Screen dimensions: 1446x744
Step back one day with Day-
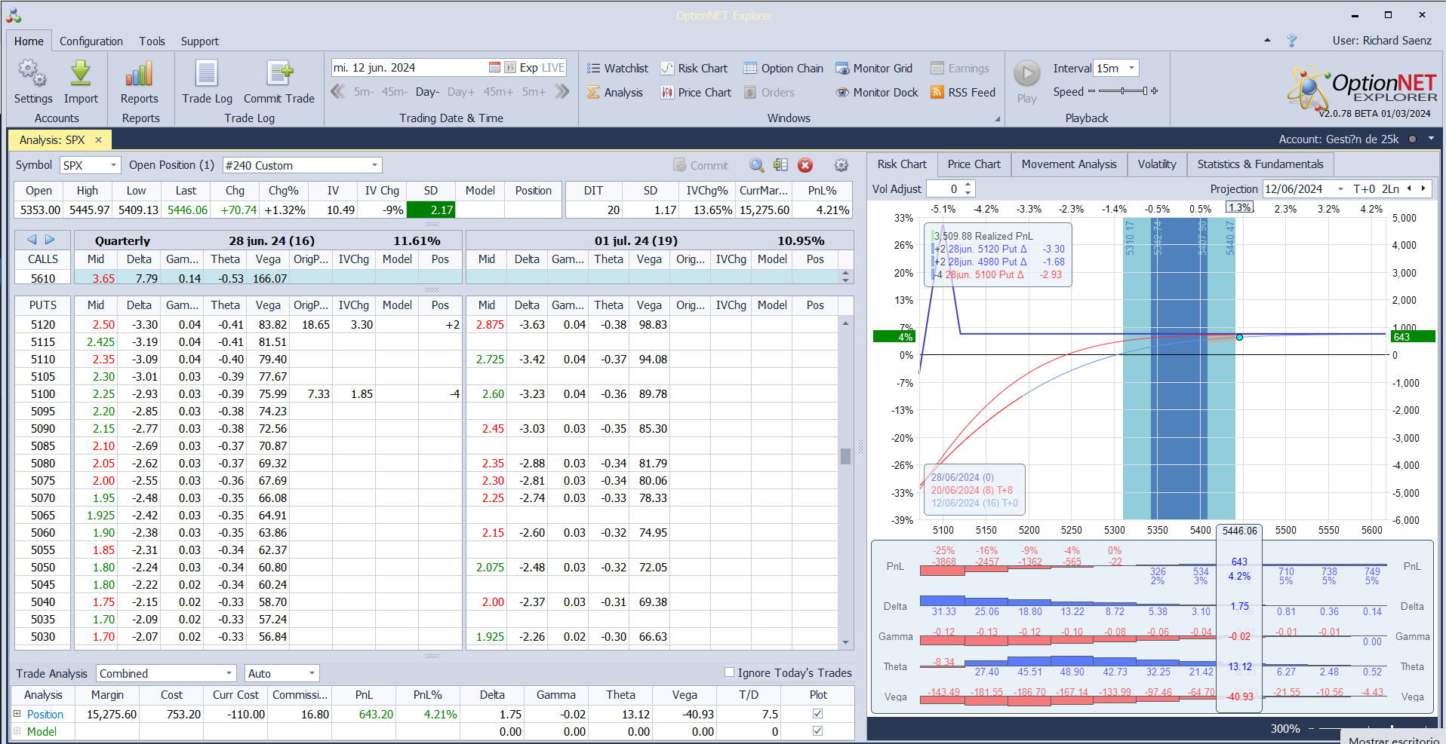point(427,92)
